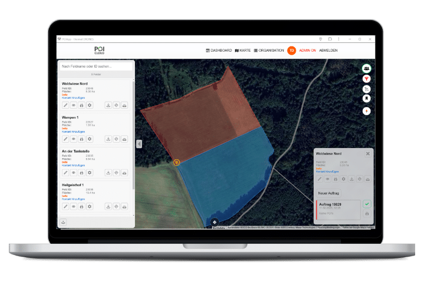Click the filter icon on map toolbar
424x282 pixels.
tap(367, 79)
